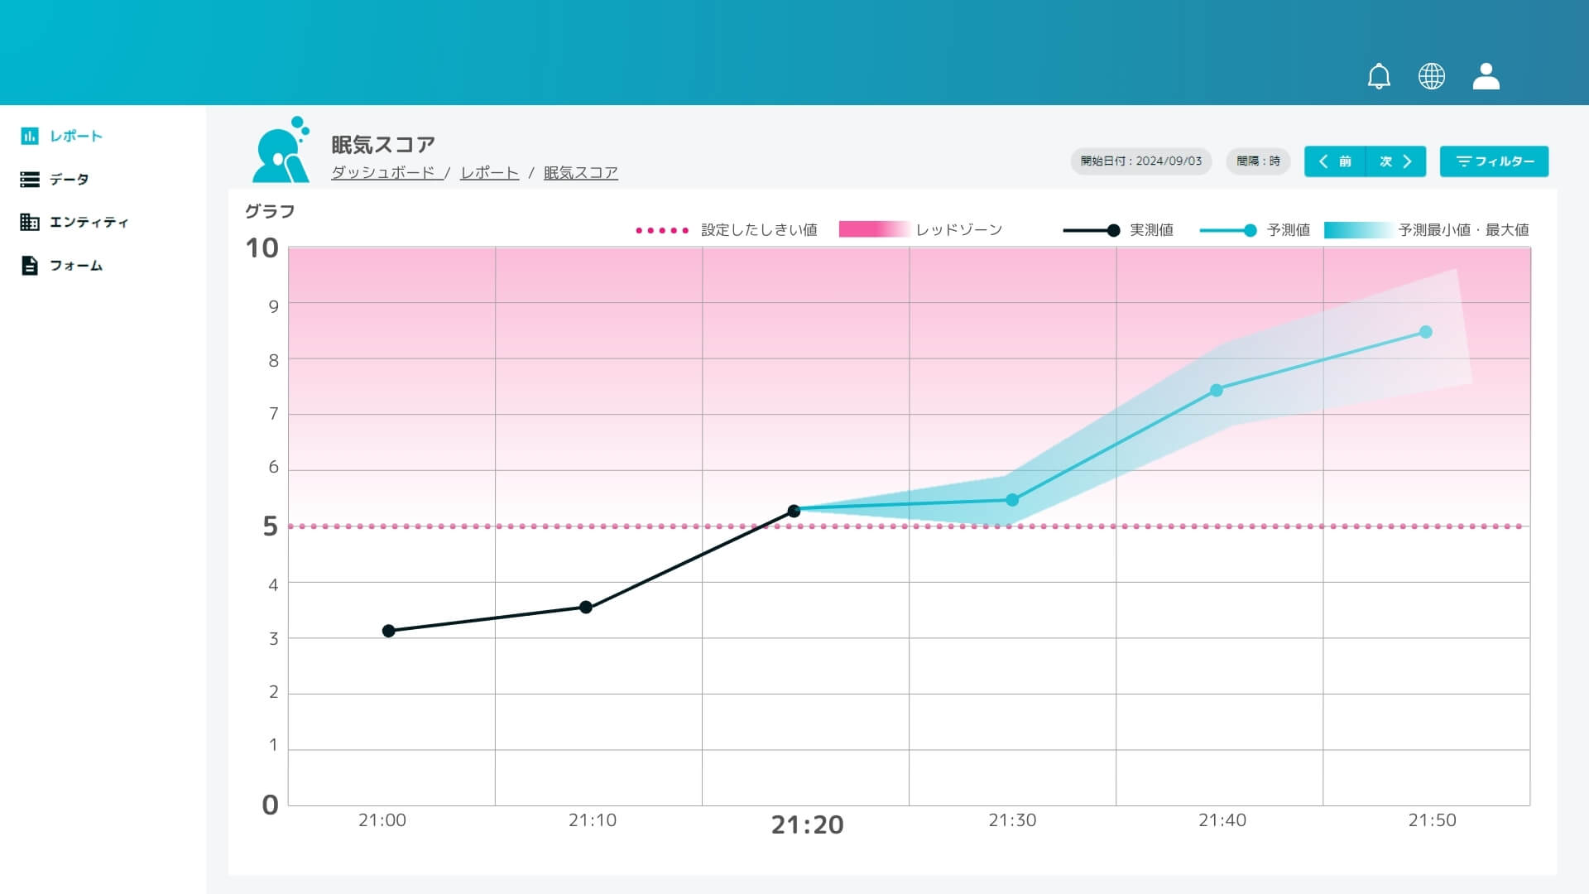
Task: Open the notifications bell icon
Action: 1379,76
